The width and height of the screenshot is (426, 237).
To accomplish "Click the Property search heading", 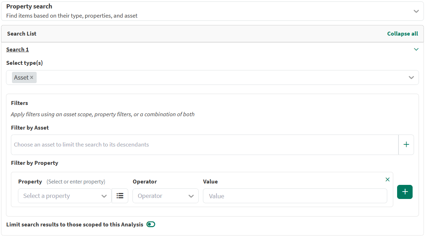I will tap(29, 6).
